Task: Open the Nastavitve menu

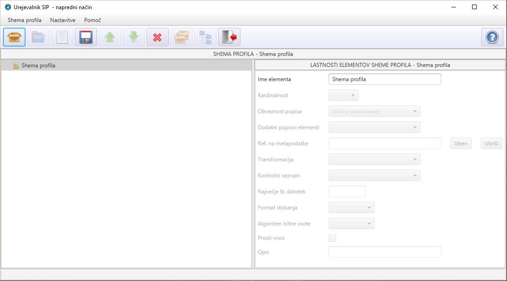Action: click(63, 20)
